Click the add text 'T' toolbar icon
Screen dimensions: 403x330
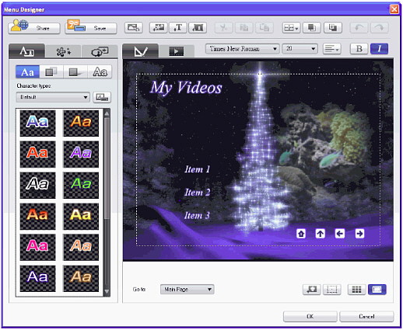[178, 28]
